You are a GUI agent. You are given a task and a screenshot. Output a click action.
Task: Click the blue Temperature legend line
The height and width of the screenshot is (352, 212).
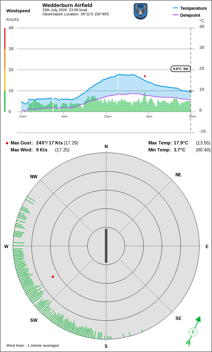tap(175, 8)
